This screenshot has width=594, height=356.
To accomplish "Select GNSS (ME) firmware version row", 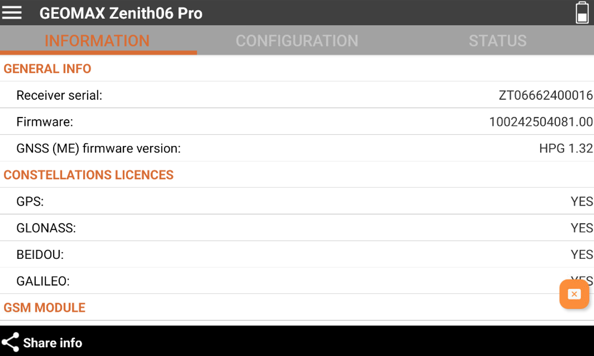I will point(297,149).
